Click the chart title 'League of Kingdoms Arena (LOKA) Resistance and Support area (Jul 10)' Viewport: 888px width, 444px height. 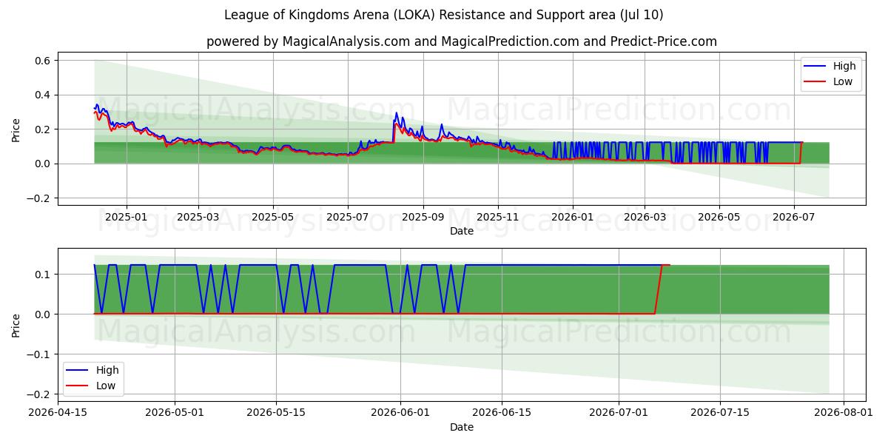[x=444, y=15]
